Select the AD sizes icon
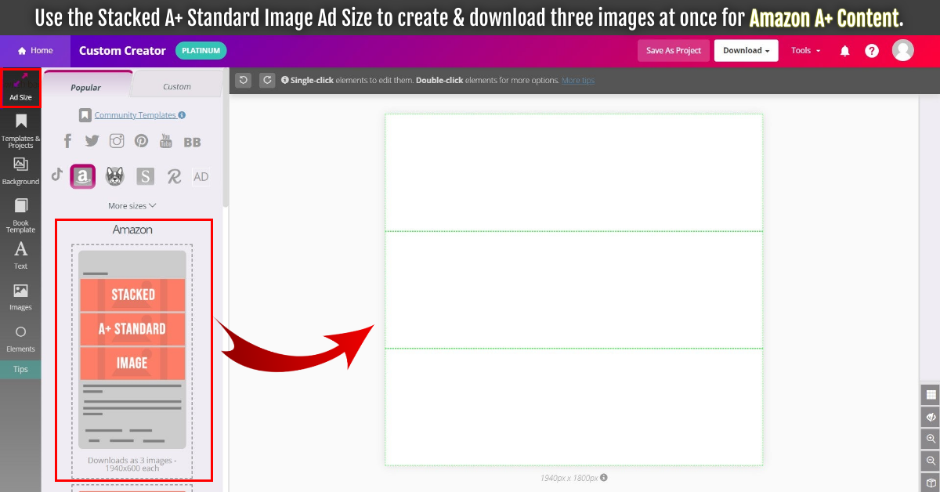 click(201, 176)
